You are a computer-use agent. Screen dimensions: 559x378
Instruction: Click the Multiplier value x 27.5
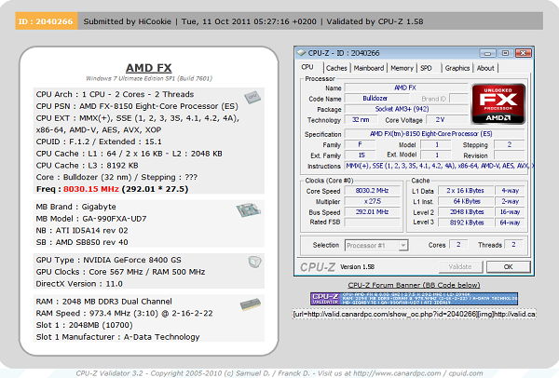[372, 201]
